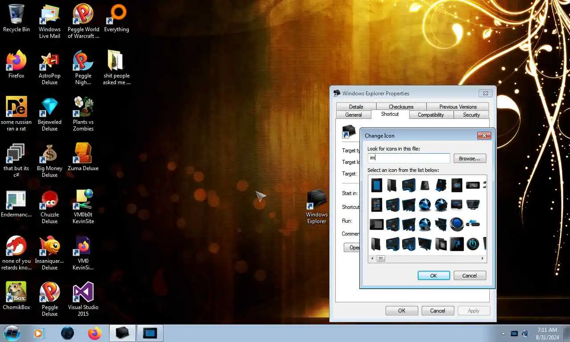This screenshot has width=570, height=342.
Task: Select the Recycle Bin desktop icon
Action: point(16,19)
